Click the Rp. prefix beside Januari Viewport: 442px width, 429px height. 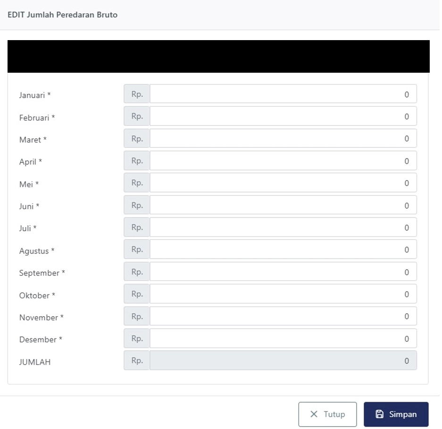[x=137, y=94]
